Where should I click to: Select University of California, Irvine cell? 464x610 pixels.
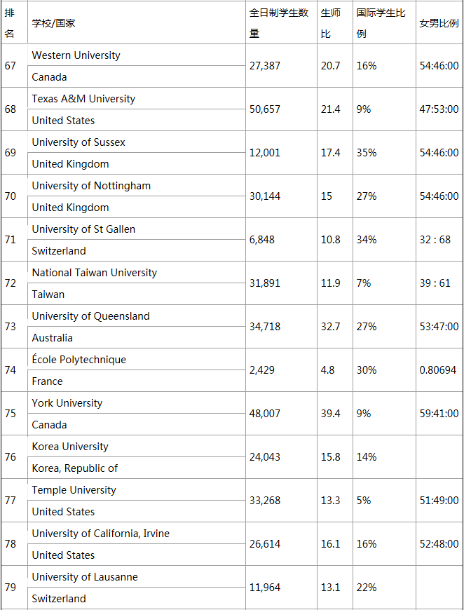100,534
